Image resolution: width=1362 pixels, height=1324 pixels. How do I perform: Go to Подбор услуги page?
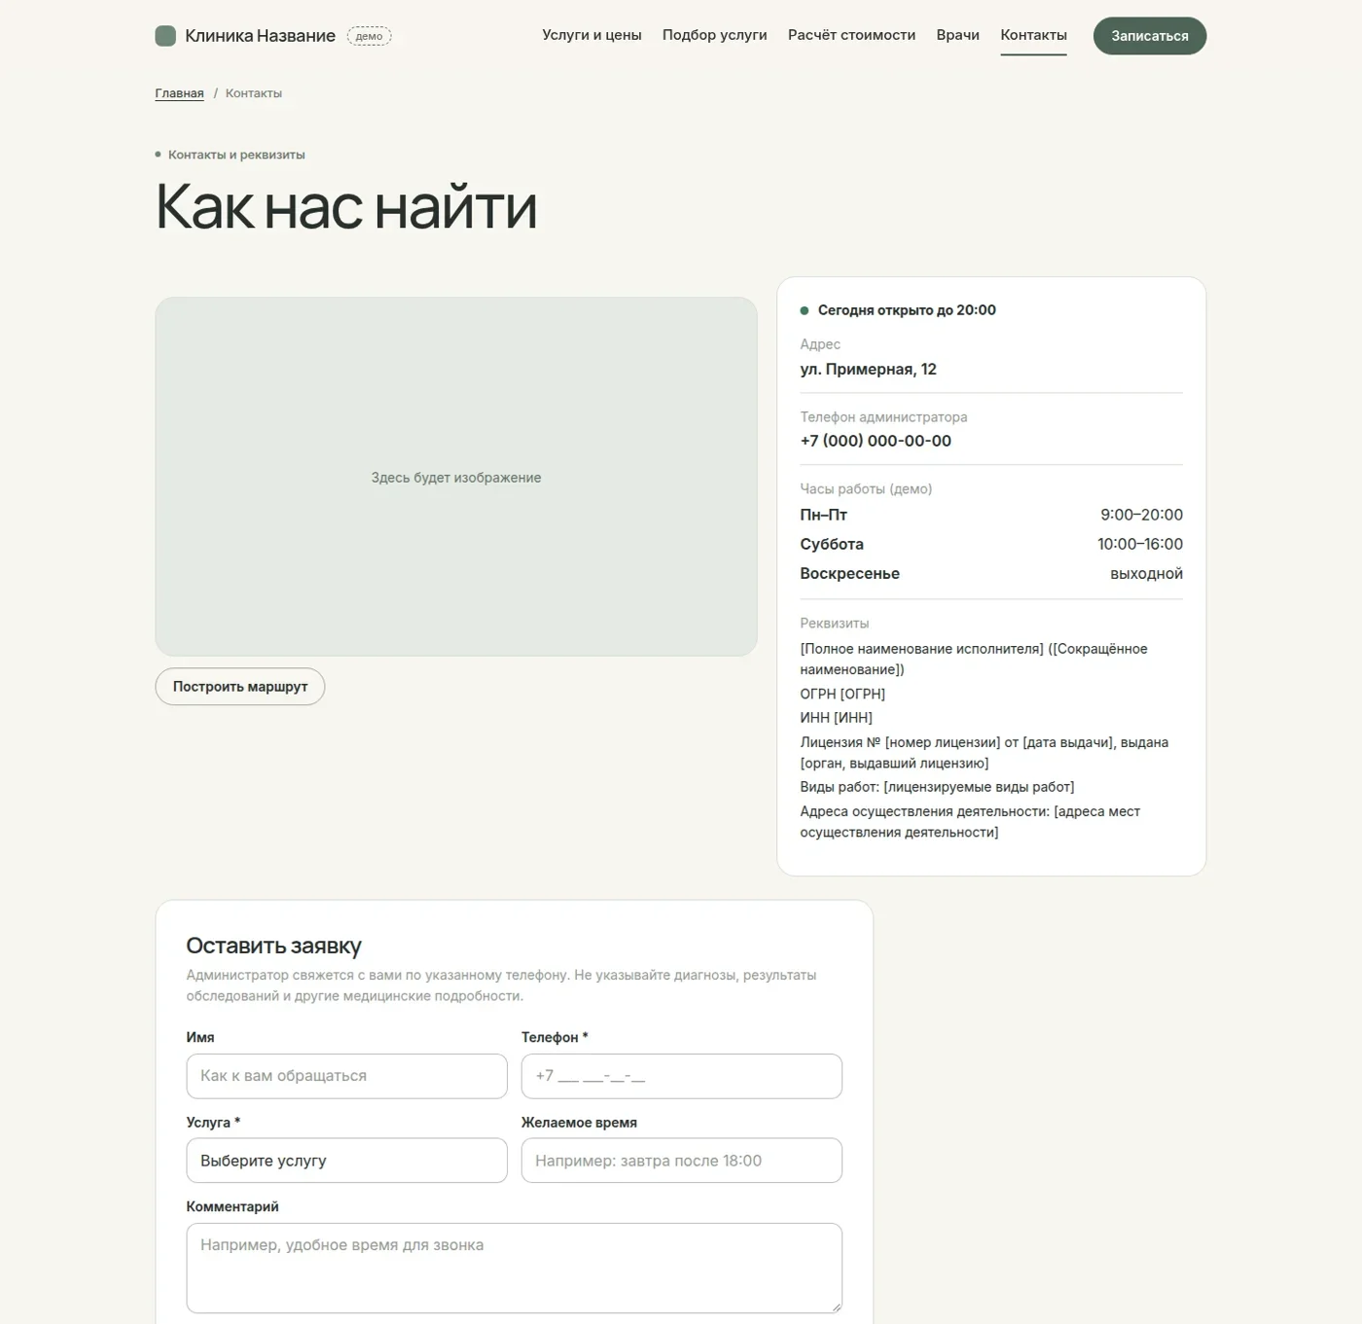(714, 35)
